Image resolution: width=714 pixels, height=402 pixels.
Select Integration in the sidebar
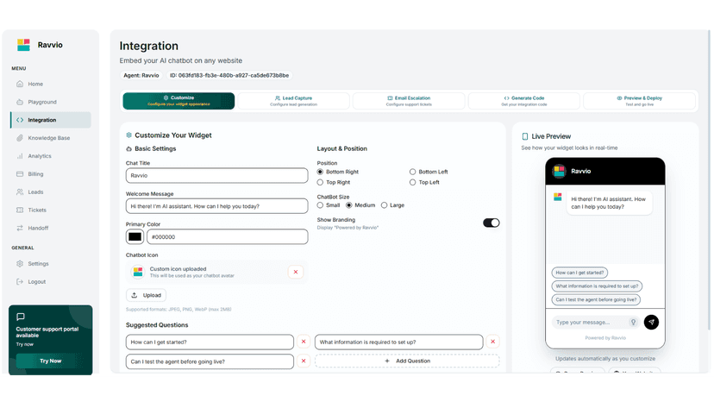click(x=50, y=120)
